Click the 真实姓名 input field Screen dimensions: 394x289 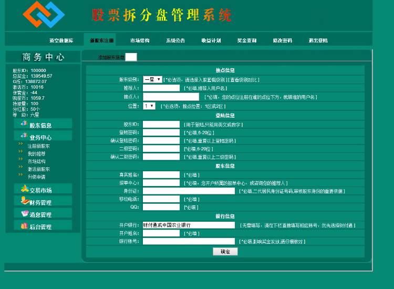pyautogui.click(x=161, y=174)
